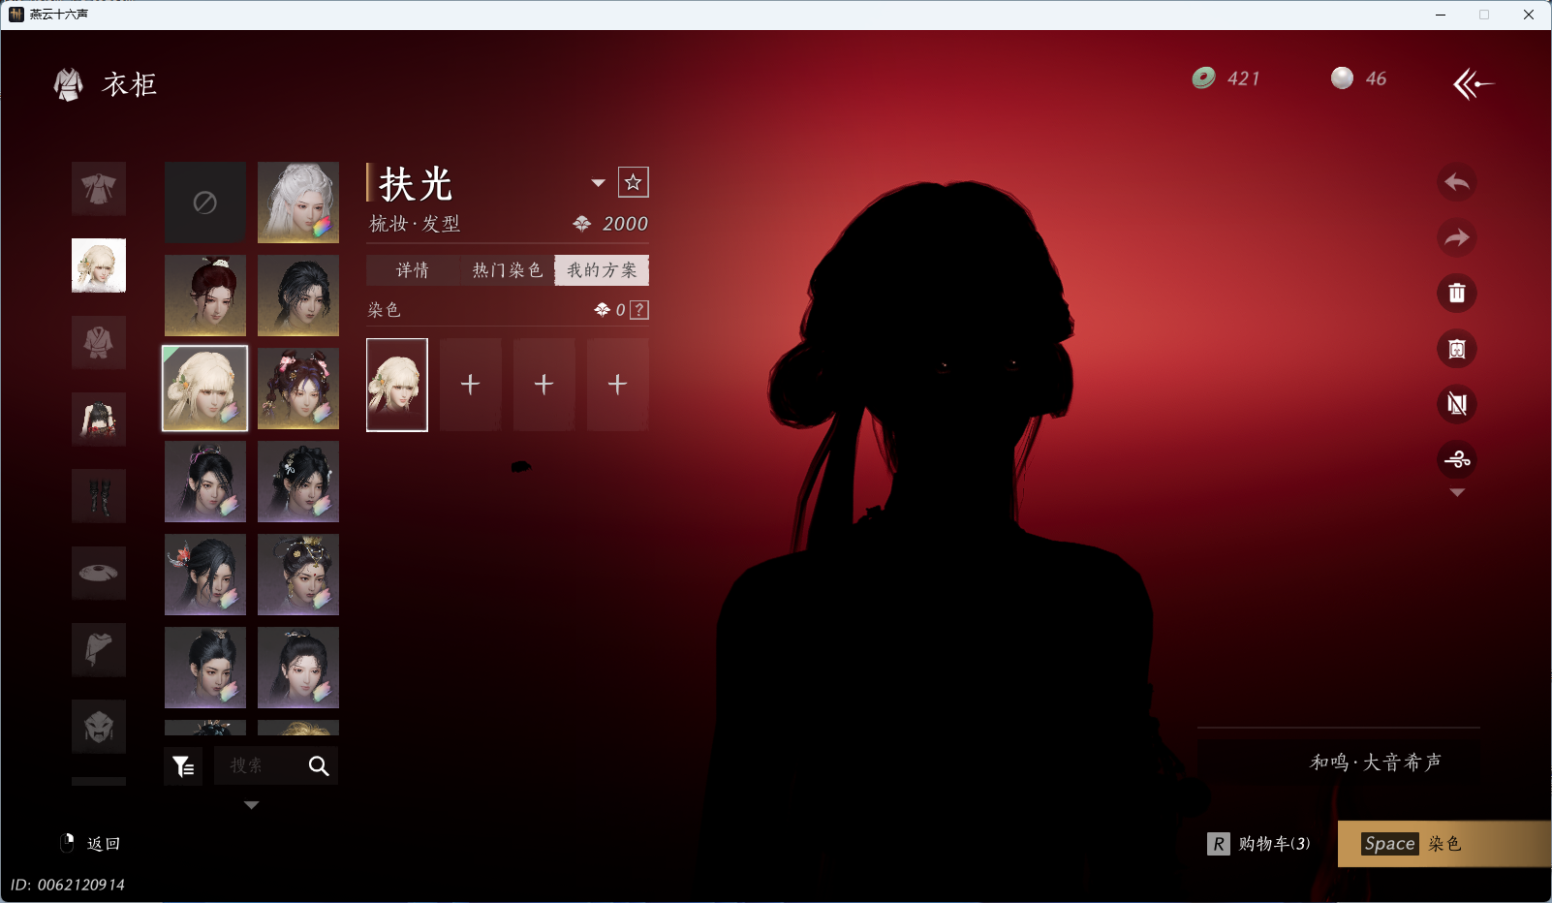
Task: Expand the hairstyle list with bottom arrow
Action: [x=251, y=805]
